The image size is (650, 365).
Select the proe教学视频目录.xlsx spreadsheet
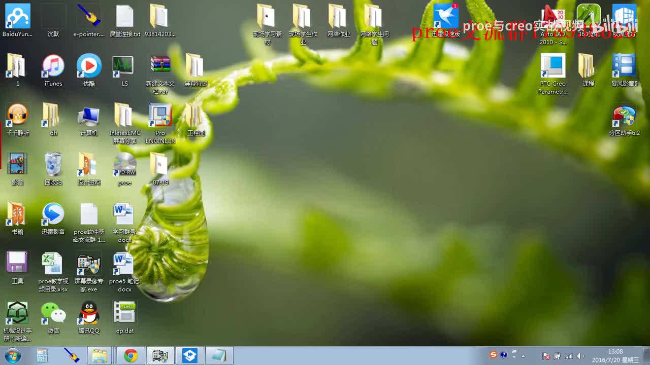pyautogui.click(x=53, y=272)
